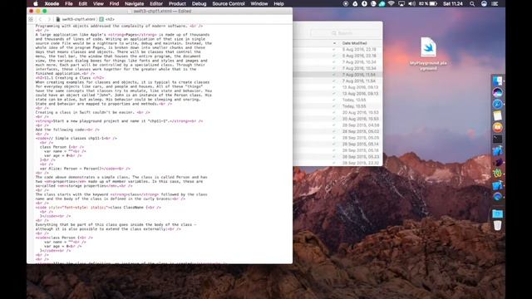Open the orange round app in Dock
Screen dimensions: 532x299
pos(497,127)
